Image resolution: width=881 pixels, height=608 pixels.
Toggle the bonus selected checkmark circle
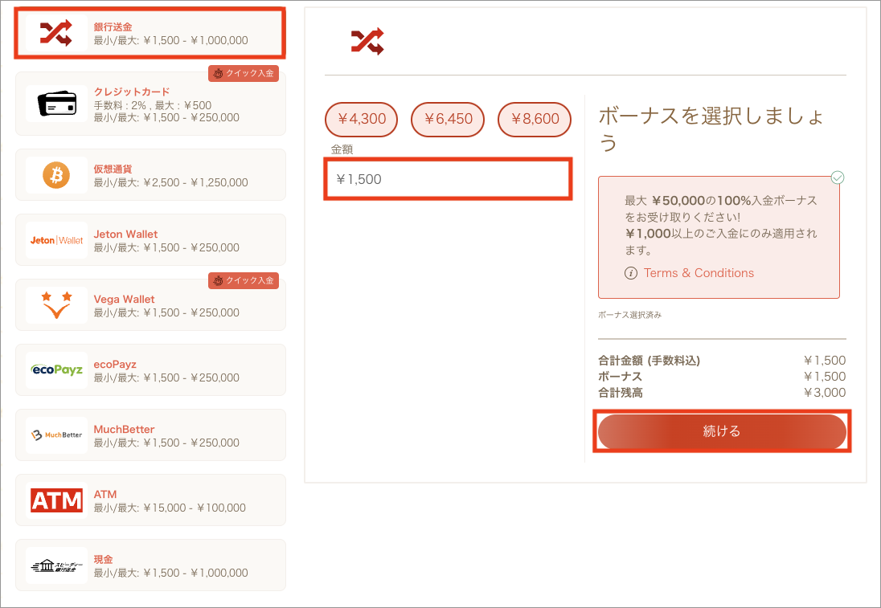coord(837,178)
